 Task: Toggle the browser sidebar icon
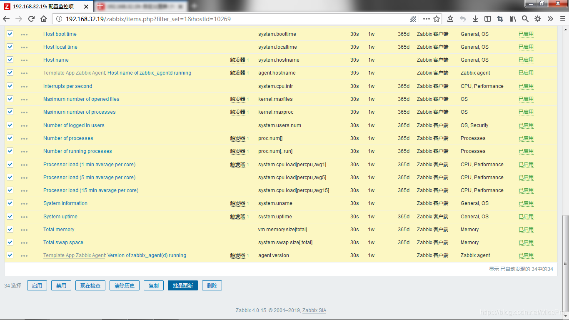coord(488,19)
